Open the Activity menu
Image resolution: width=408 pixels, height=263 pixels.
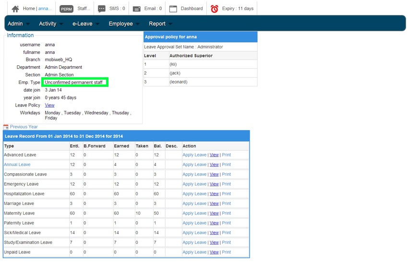coord(48,24)
